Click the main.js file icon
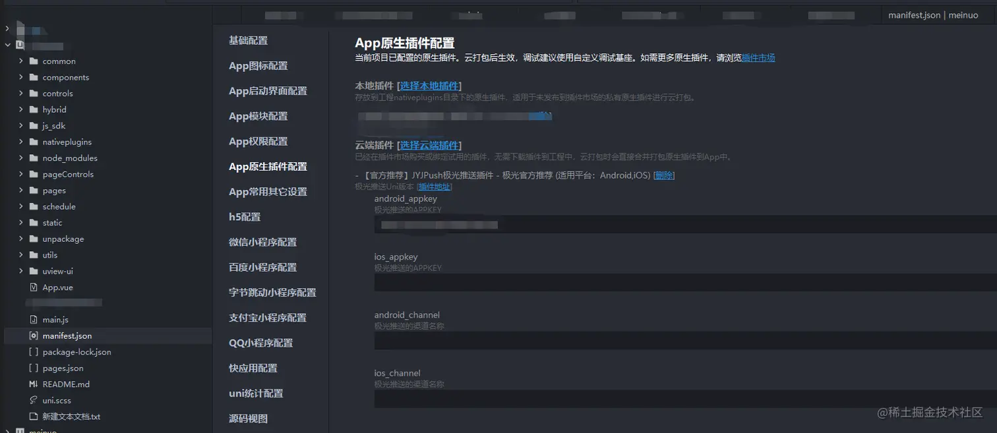 click(x=34, y=320)
